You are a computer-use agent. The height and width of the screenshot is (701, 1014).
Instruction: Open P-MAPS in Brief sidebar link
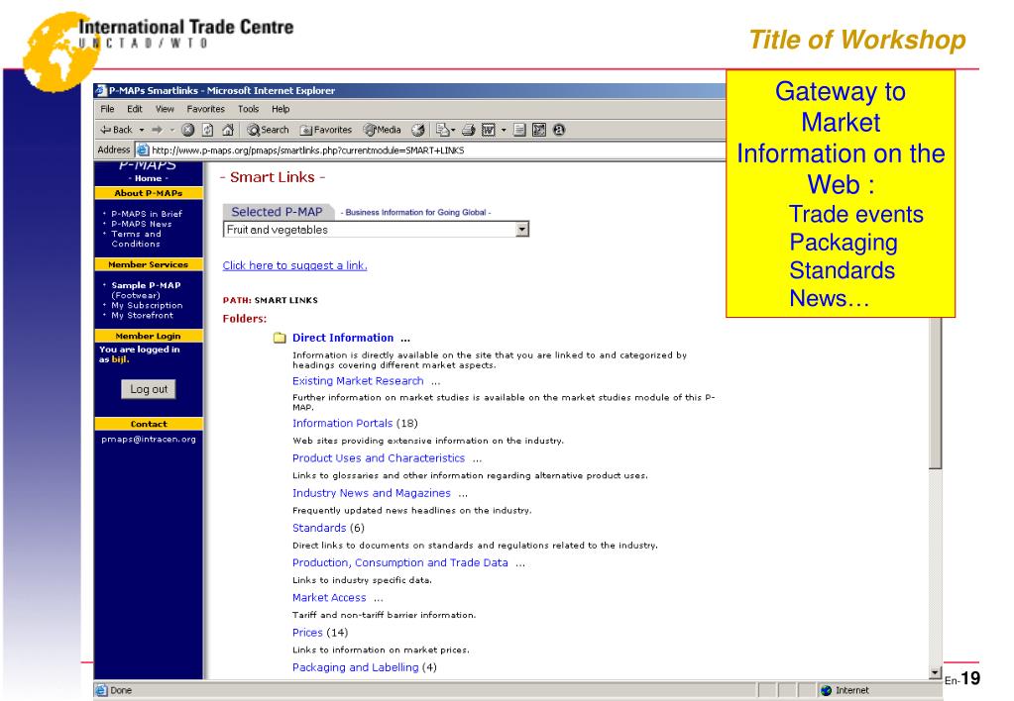[147, 214]
